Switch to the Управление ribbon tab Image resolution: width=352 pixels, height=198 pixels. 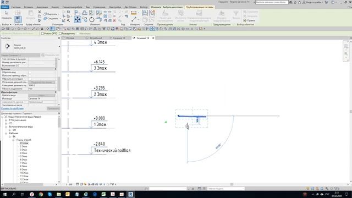click(99, 7)
